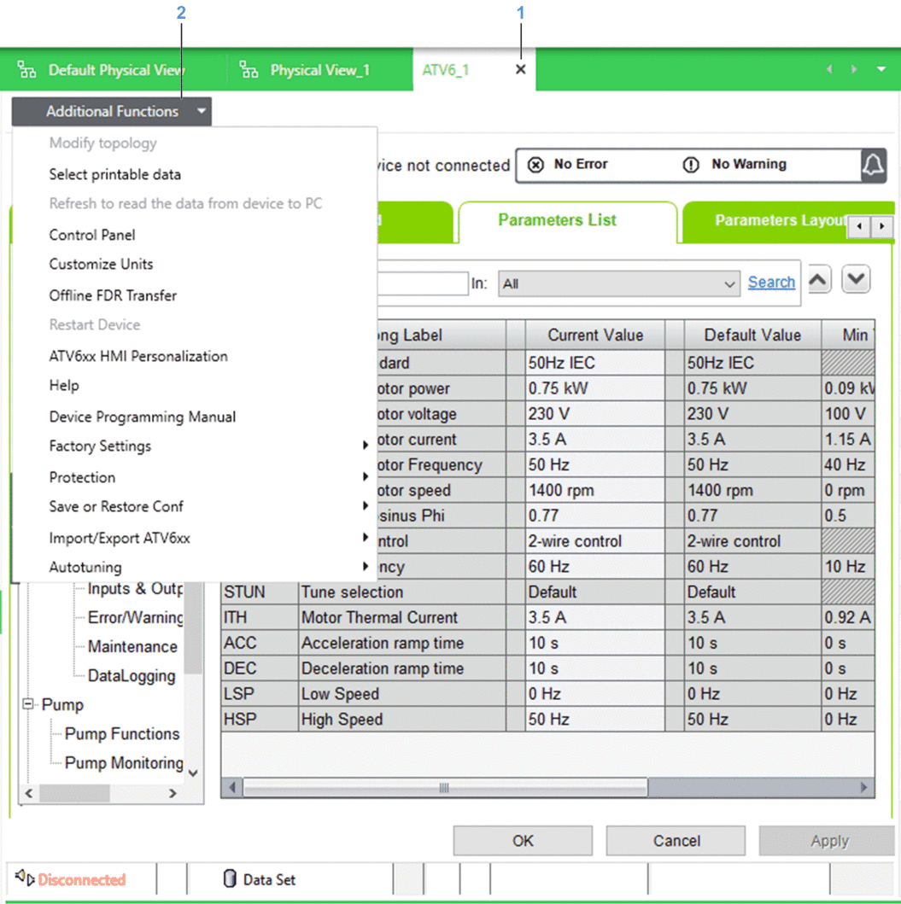Click the No Warning status icon

tap(690, 165)
